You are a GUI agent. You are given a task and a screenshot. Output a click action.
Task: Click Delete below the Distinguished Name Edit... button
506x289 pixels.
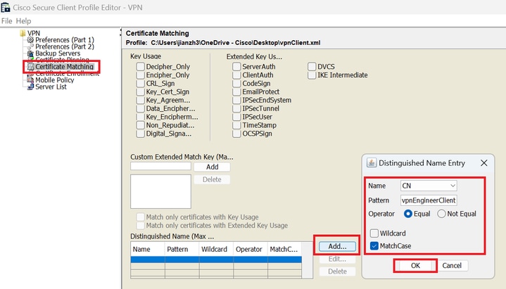[x=337, y=271]
